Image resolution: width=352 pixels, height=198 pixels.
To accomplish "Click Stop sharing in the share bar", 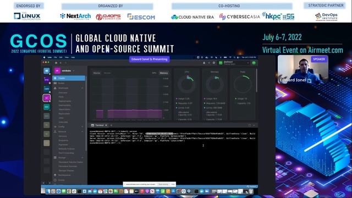I will pyautogui.click(x=163, y=184).
